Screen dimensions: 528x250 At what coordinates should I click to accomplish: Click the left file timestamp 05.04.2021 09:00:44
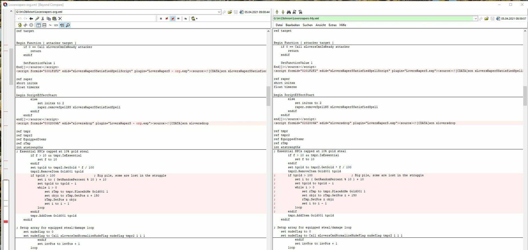(257, 12)
